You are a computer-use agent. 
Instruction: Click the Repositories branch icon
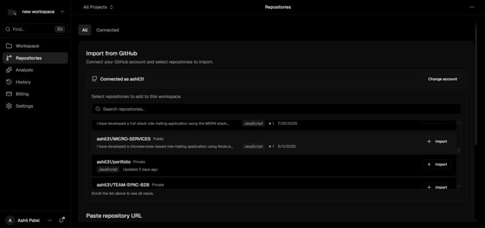[9, 58]
